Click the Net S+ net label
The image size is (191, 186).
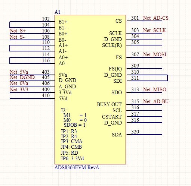(18, 31)
